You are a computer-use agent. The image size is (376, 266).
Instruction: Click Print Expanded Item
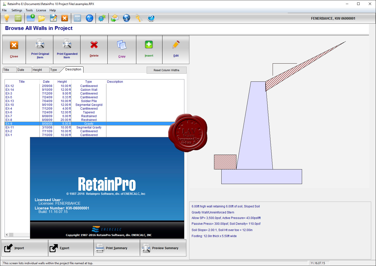(67, 50)
